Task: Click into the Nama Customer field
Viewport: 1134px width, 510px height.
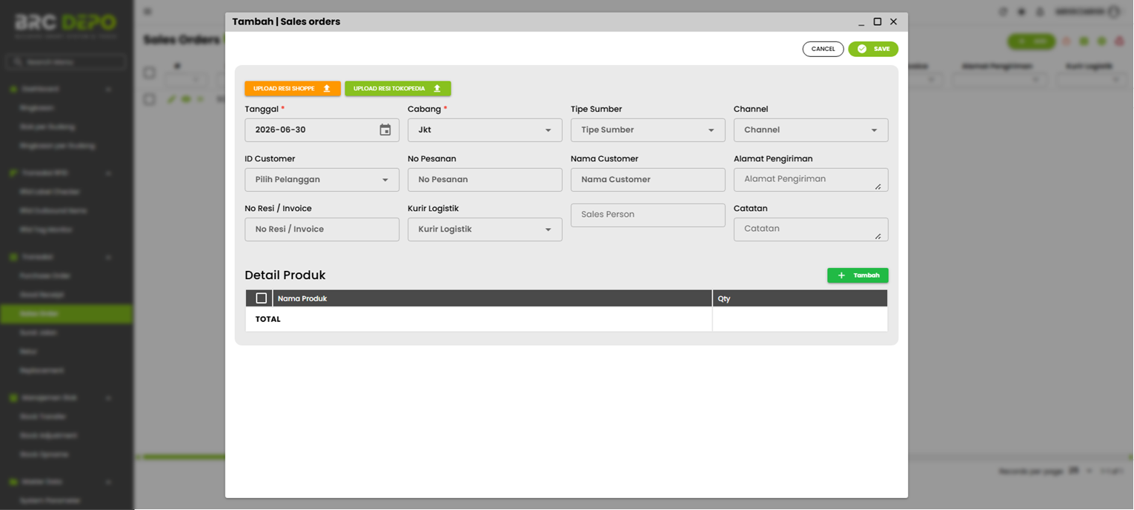Action: pyautogui.click(x=648, y=180)
